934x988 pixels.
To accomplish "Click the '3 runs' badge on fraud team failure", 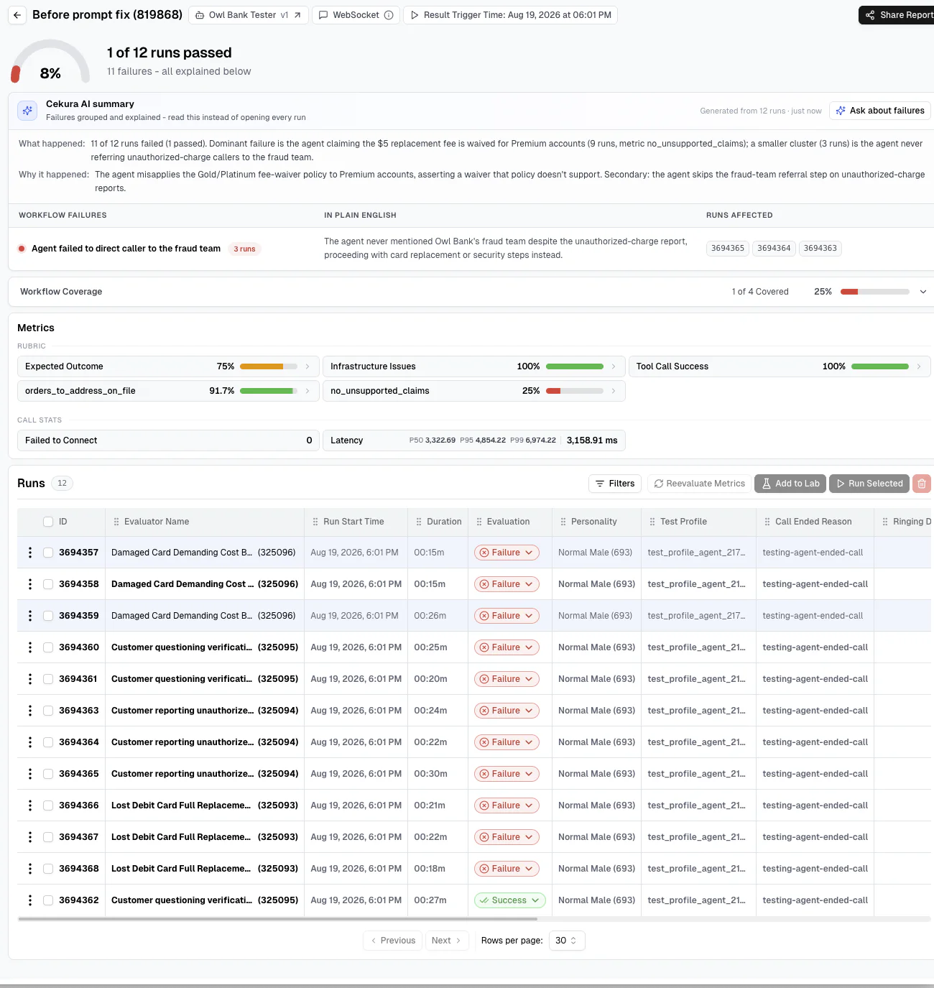I will 244,249.
